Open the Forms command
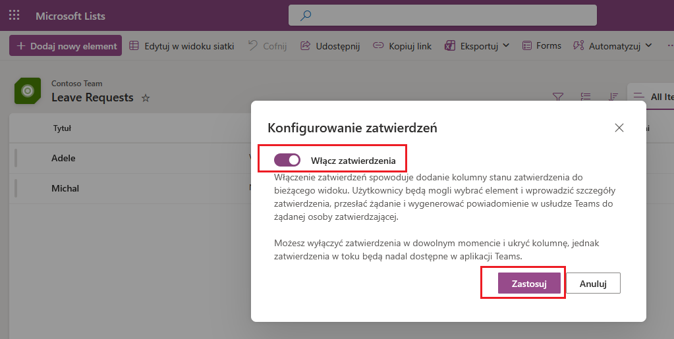Image resolution: width=674 pixels, height=339 pixels. click(542, 46)
